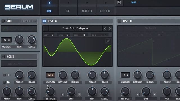
Task: Click OSC B warp amount knob
Action: pyautogui.click(x=146, y=91)
